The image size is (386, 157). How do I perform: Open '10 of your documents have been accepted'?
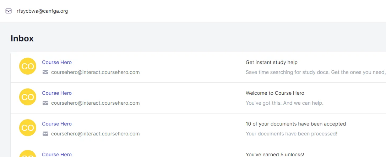click(296, 124)
